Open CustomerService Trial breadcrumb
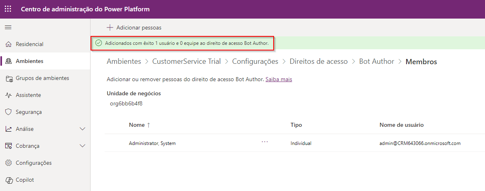The image size is (485, 191). coord(187,62)
